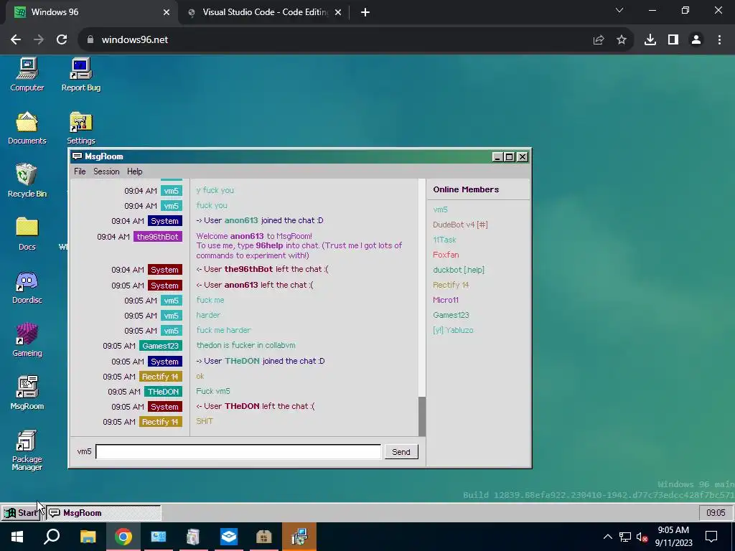Click Games123 name tag in chat
This screenshot has height=551, width=735.
click(x=160, y=346)
